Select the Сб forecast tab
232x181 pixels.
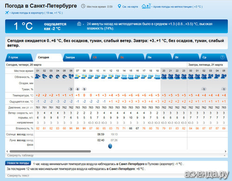(x=103, y=58)
